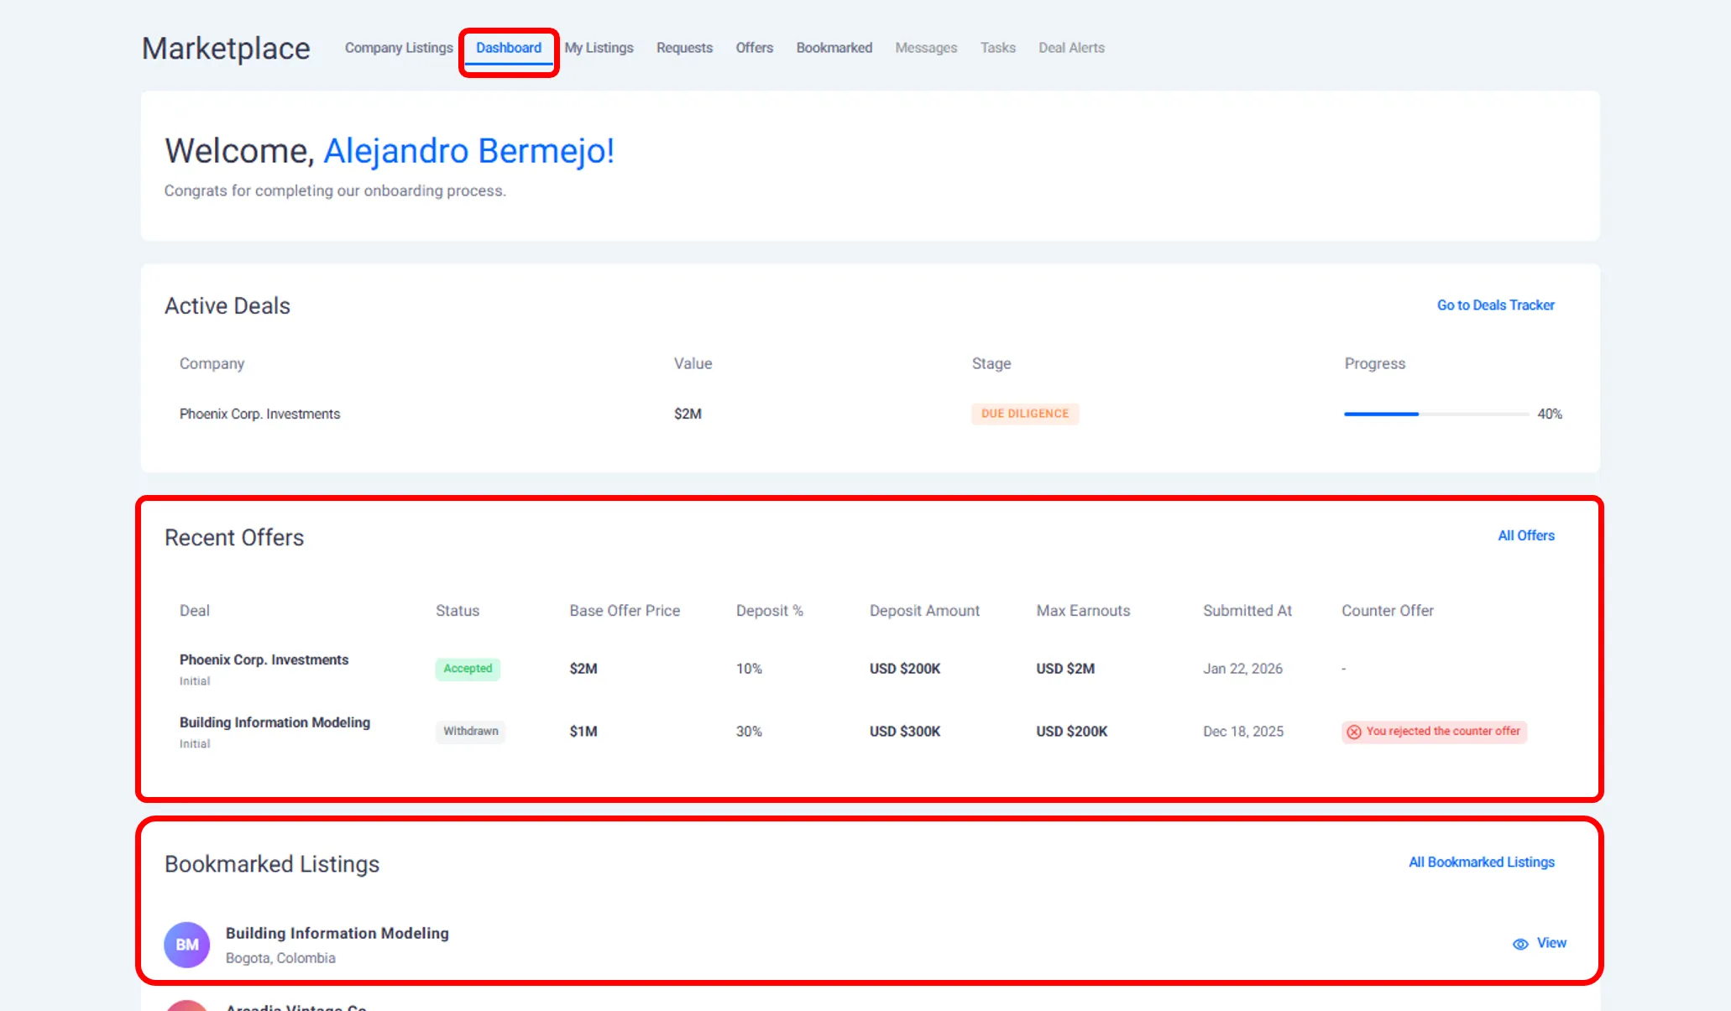Screen dimensions: 1731x1011
Task: Click the Go to Deals Tracker link
Action: point(1495,305)
